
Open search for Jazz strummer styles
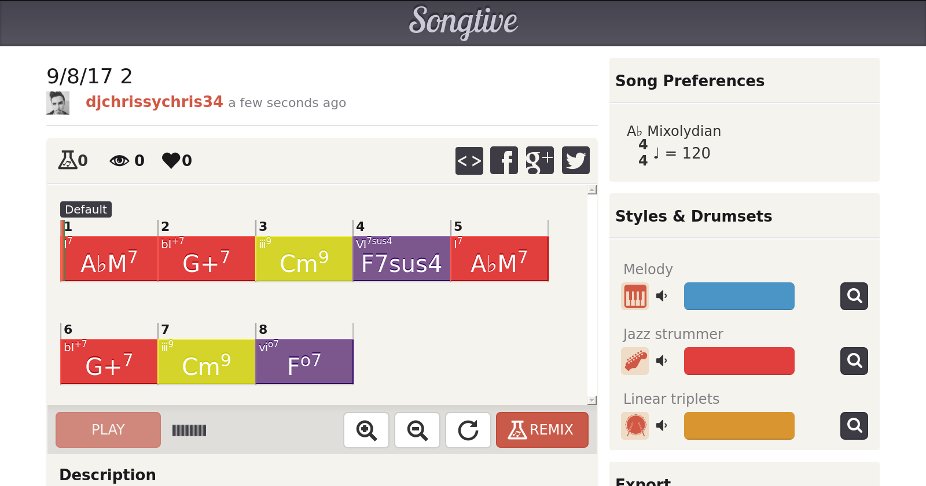(x=854, y=361)
